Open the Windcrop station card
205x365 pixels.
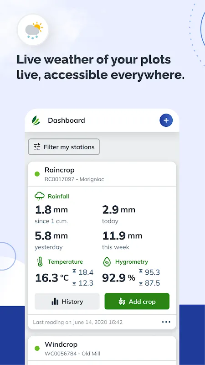(102, 350)
